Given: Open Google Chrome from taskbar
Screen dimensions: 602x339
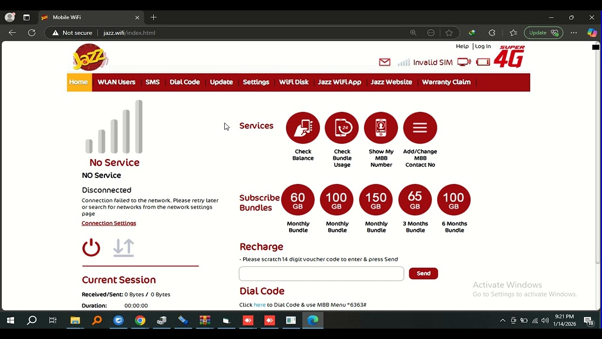Looking at the screenshot, I should pyautogui.click(x=140, y=321).
